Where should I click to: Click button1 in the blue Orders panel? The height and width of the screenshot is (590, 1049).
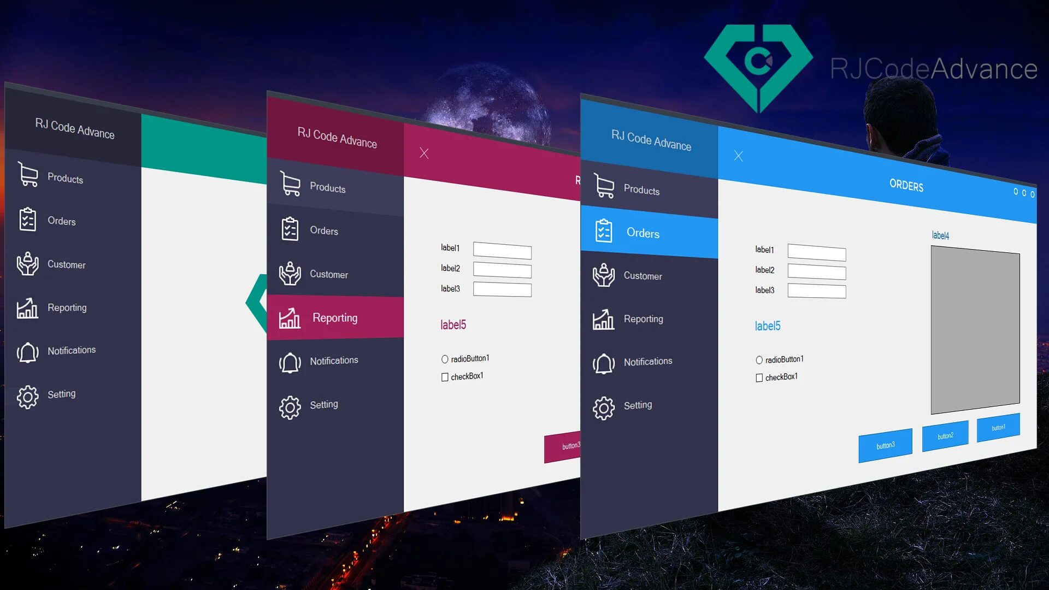pyautogui.click(x=998, y=428)
